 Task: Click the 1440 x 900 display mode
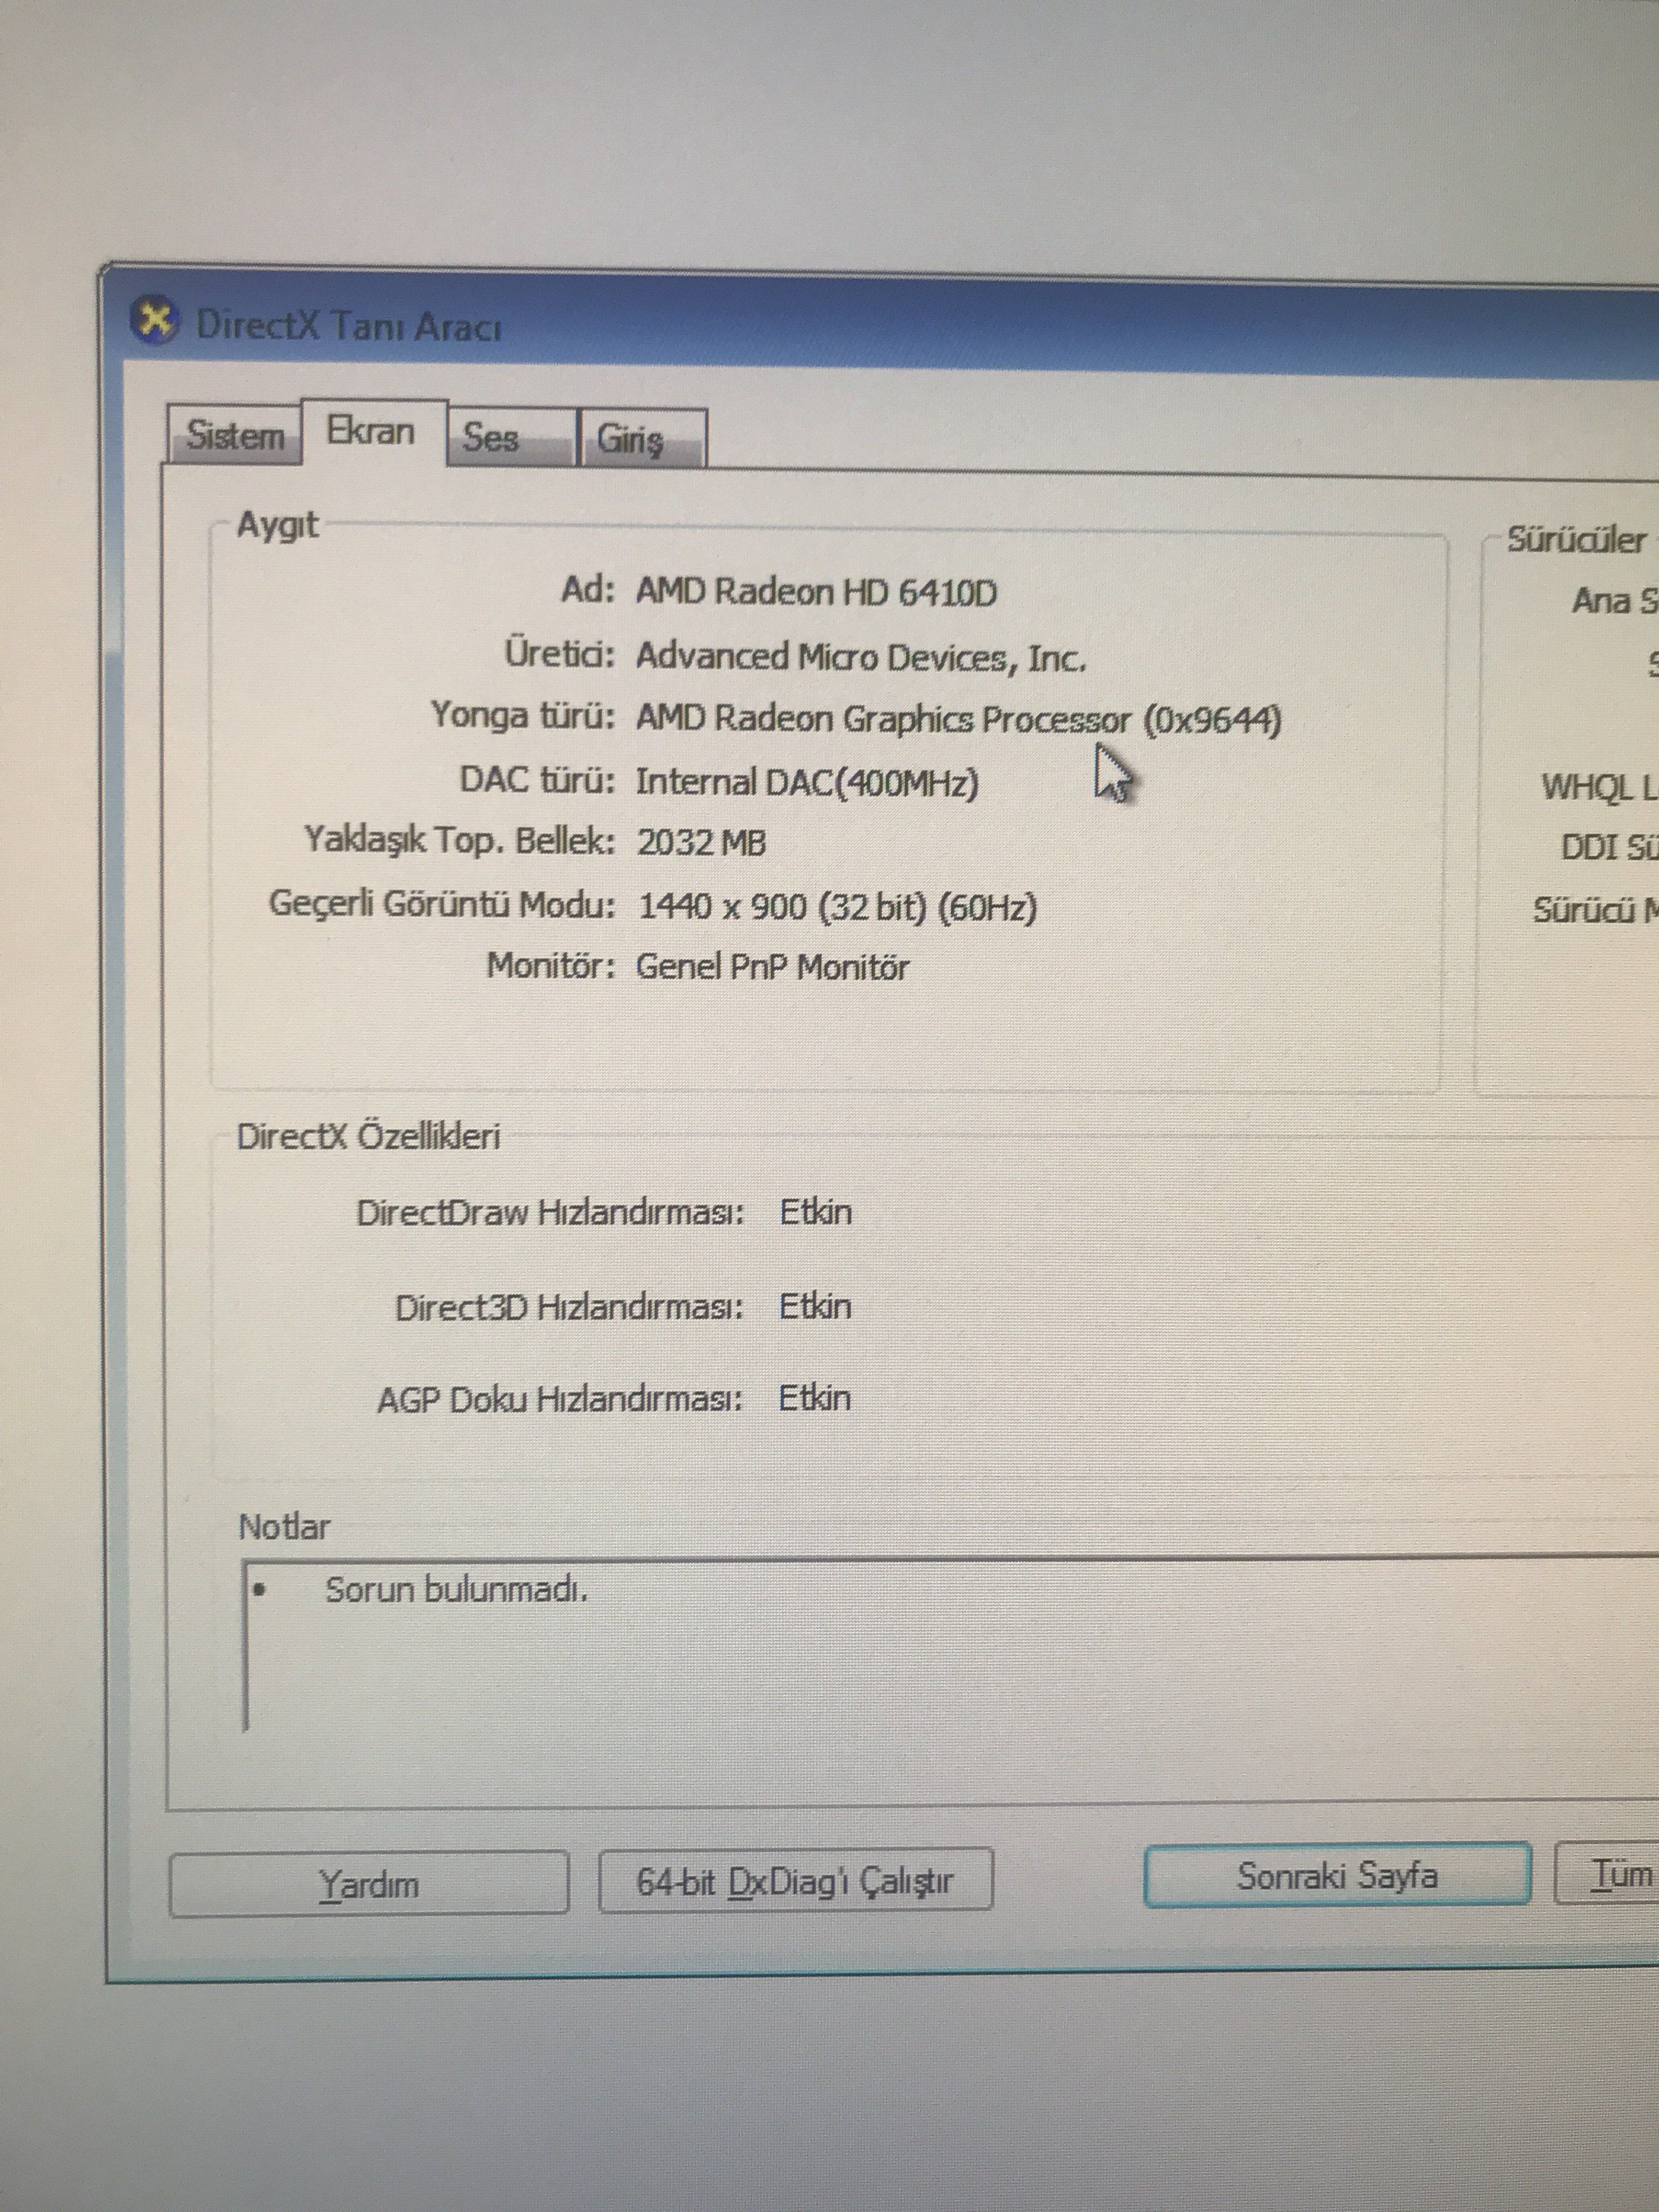836,906
